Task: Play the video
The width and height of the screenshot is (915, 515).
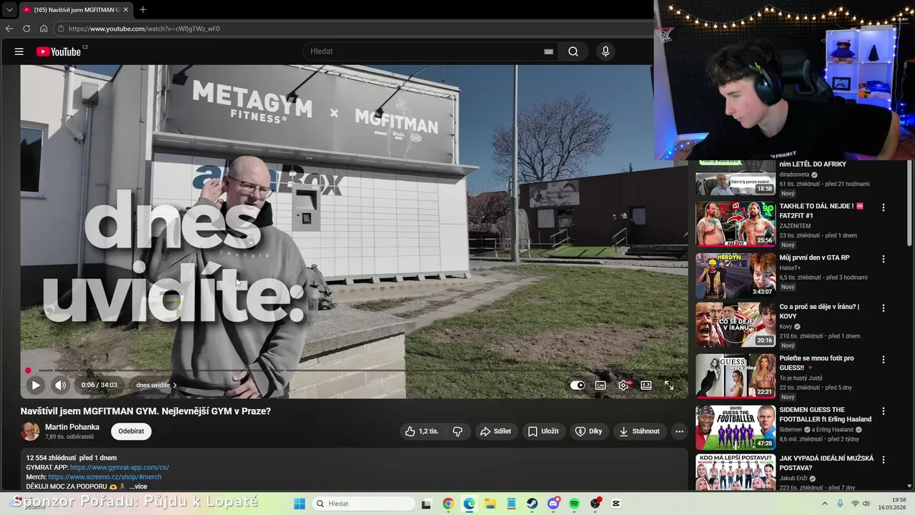Action: point(35,385)
